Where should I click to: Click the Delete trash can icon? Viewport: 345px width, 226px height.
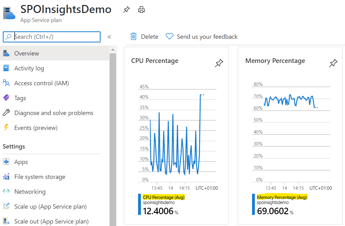[133, 37]
